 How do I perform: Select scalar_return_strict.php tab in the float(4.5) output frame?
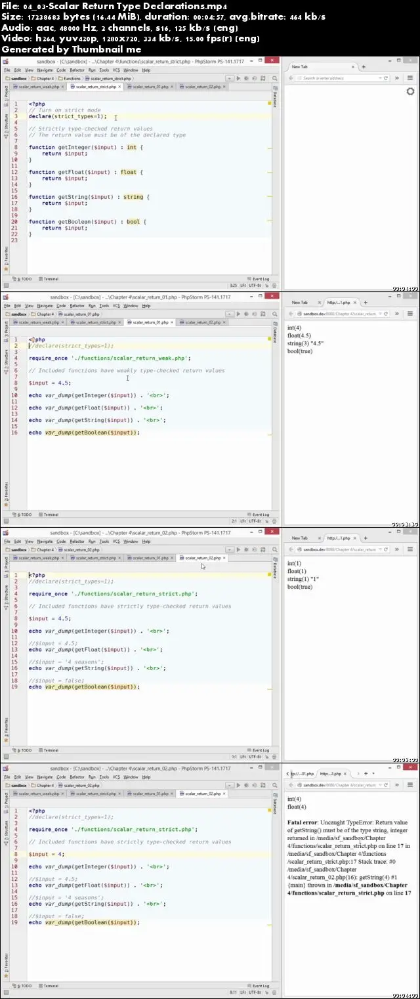point(95,322)
